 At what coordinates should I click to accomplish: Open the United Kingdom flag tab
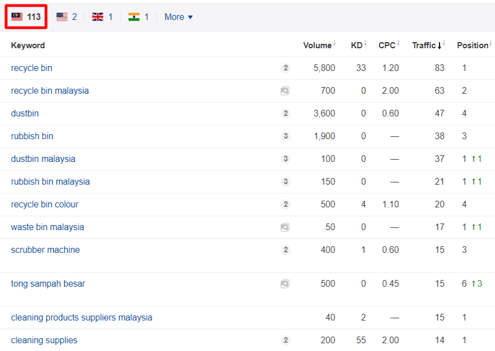pyautogui.click(x=103, y=17)
